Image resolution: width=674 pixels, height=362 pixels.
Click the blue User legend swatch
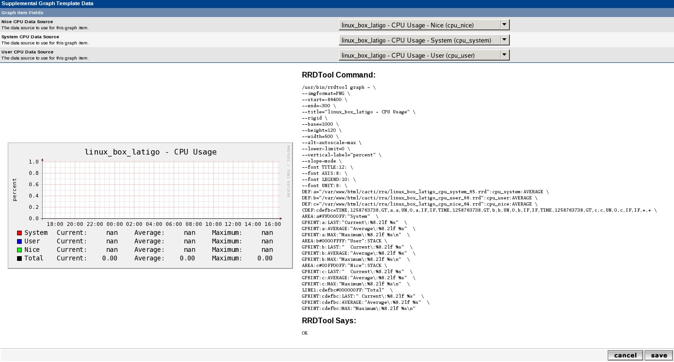(x=19, y=241)
